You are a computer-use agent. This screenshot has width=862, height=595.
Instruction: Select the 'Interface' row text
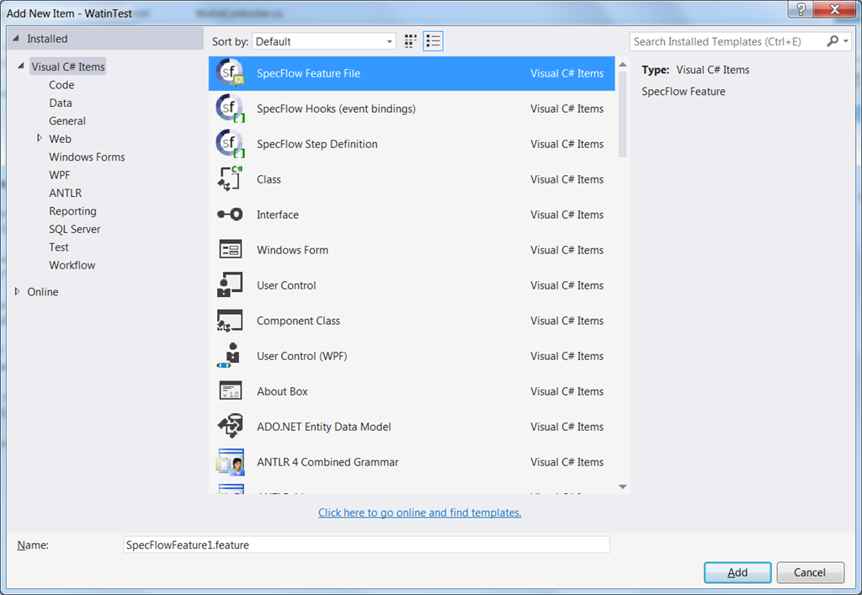click(x=278, y=215)
